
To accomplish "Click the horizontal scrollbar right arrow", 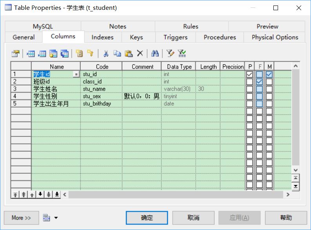I will click(x=288, y=194).
